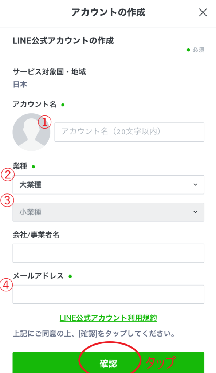Click the アカウント名 text field

[129, 132]
